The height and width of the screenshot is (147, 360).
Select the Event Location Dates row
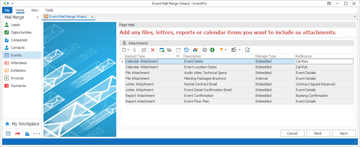pyautogui.click(x=239, y=67)
